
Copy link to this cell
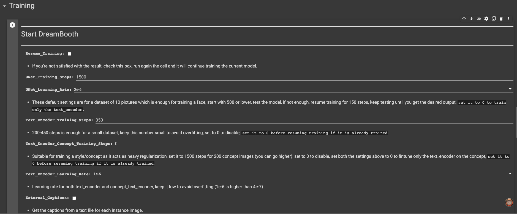[x=479, y=19]
